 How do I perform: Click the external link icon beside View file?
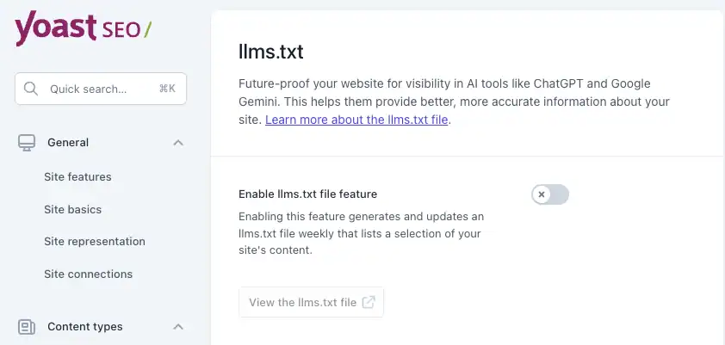pyautogui.click(x=369, y=302)
